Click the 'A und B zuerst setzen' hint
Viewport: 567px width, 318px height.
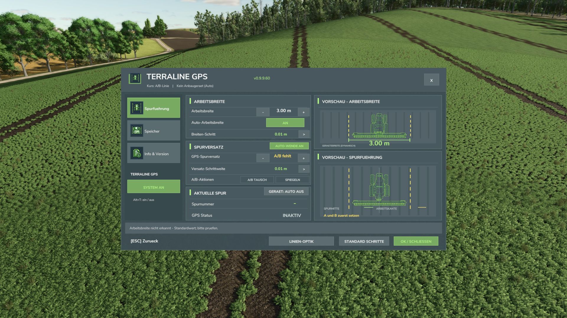click(341, 216)
